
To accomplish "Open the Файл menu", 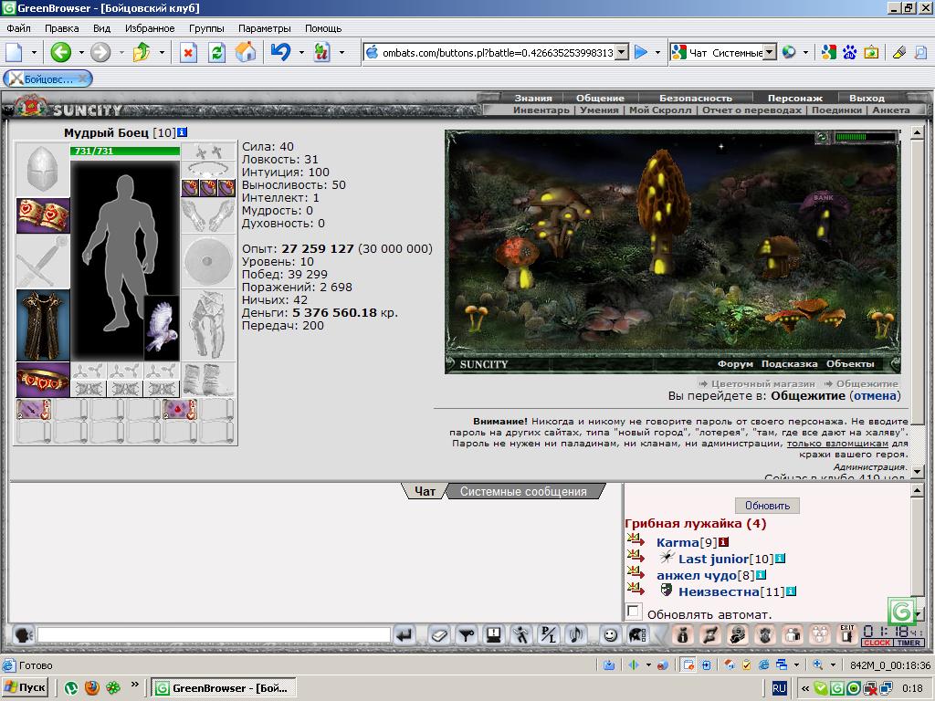I will 18,28.
